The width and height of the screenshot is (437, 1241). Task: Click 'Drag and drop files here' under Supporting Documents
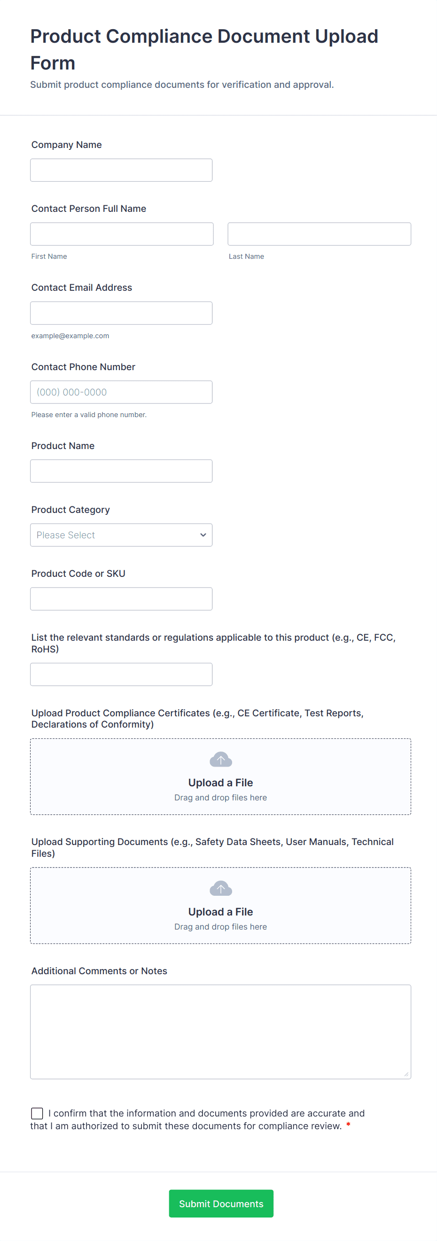221,927
